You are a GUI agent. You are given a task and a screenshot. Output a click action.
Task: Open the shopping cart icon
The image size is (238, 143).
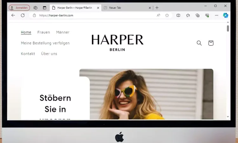click(211, 43)
